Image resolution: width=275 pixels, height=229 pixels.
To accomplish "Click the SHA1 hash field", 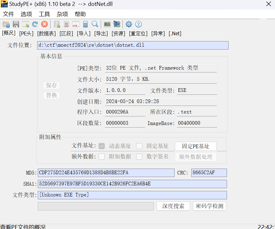I will 132,184.
